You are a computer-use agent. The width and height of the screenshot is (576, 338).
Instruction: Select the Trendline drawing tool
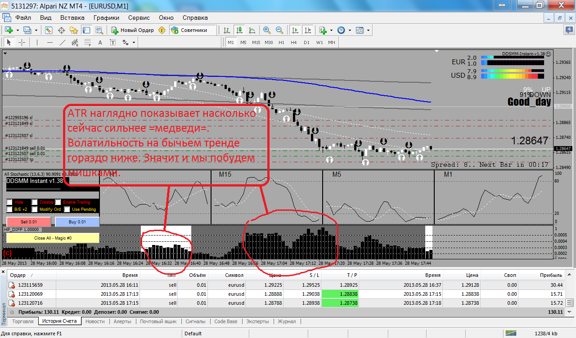click(63, 42)
